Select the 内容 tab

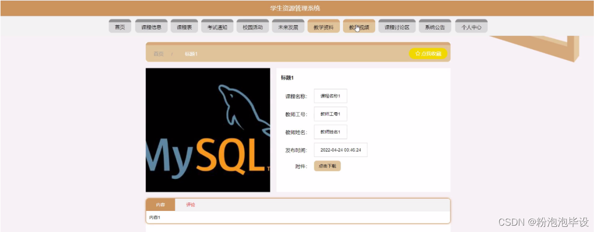[x=160, y=205]
